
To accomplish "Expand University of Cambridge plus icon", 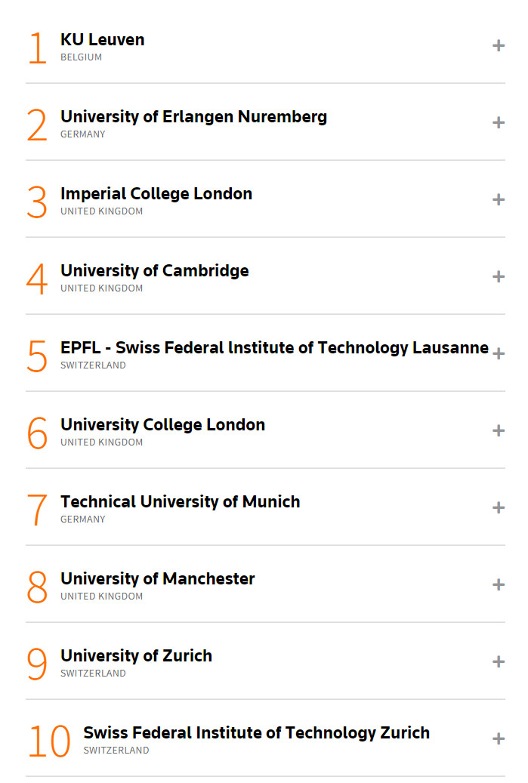I will coord(498,276).
